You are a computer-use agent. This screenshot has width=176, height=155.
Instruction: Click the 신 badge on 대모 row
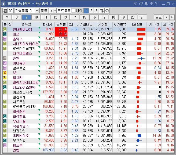[5, 34]
